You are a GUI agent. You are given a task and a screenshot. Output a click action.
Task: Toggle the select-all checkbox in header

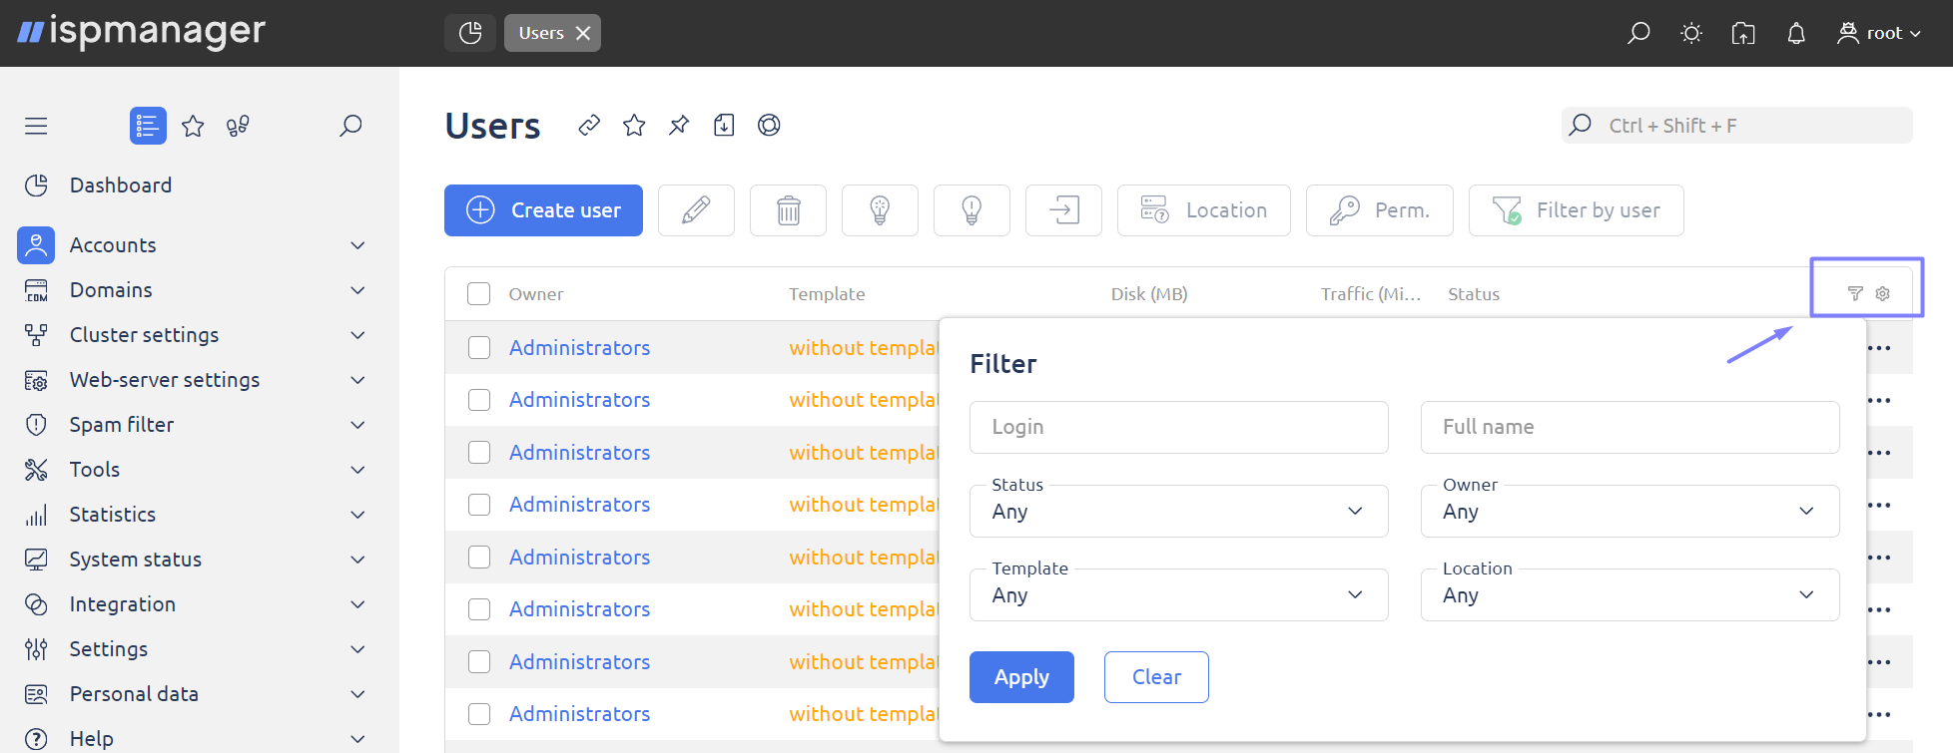point(479,293)
